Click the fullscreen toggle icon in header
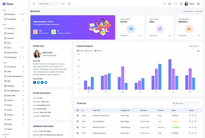 [176, 4]
